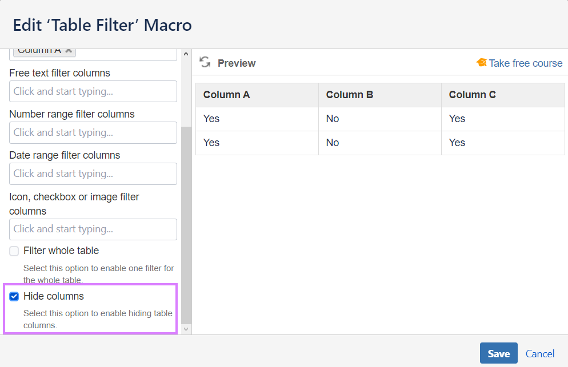The image size is (568, 367).
Task: Click the Number range filter columns field
Action: click(93, 132)
